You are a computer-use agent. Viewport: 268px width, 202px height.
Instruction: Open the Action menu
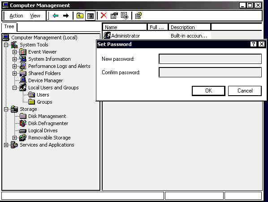point(16,16)
